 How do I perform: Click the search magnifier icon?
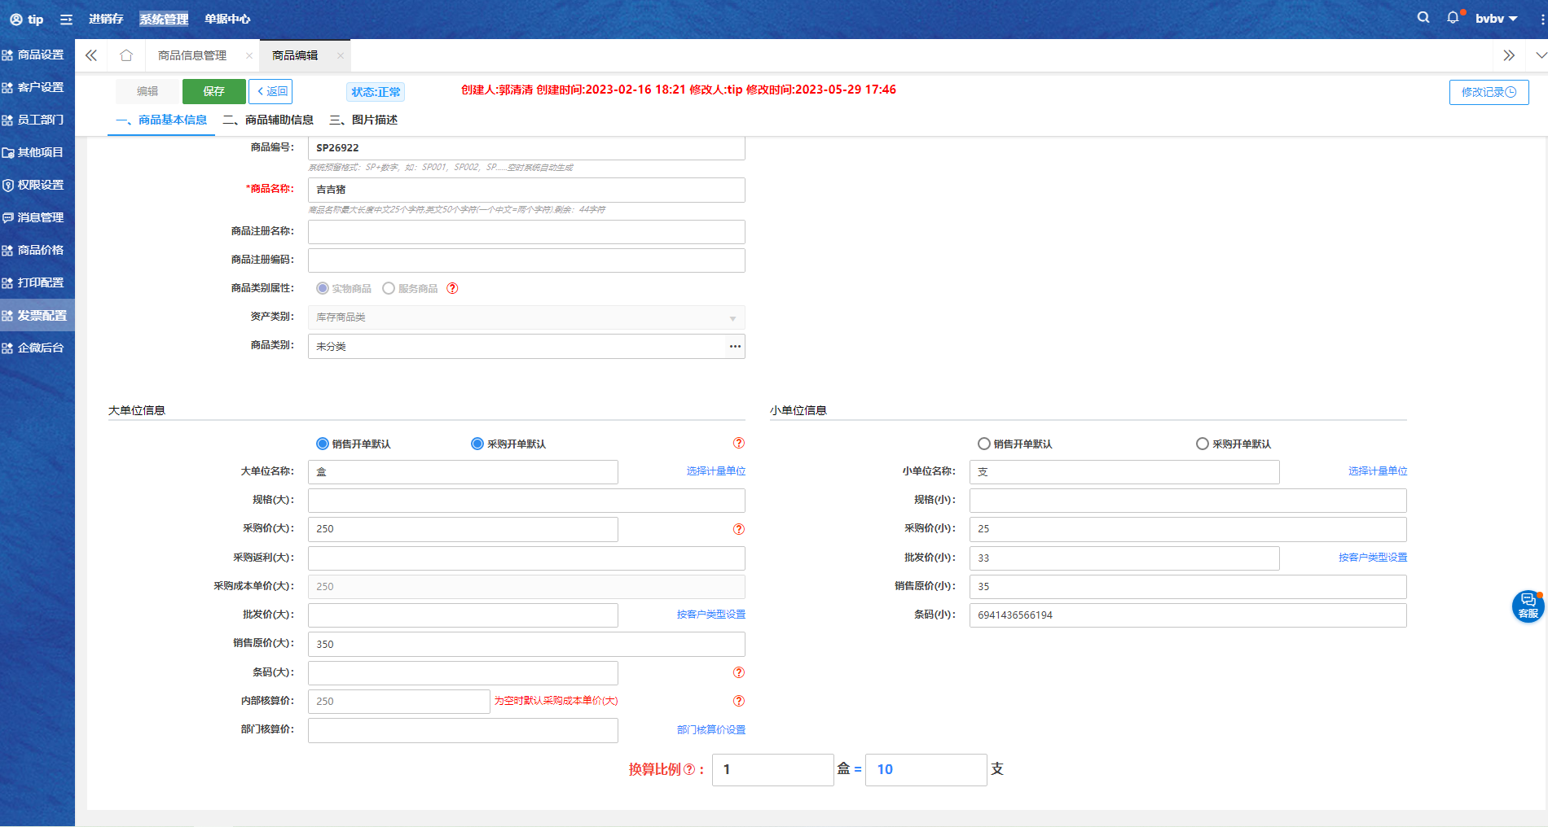point(1423,18)
